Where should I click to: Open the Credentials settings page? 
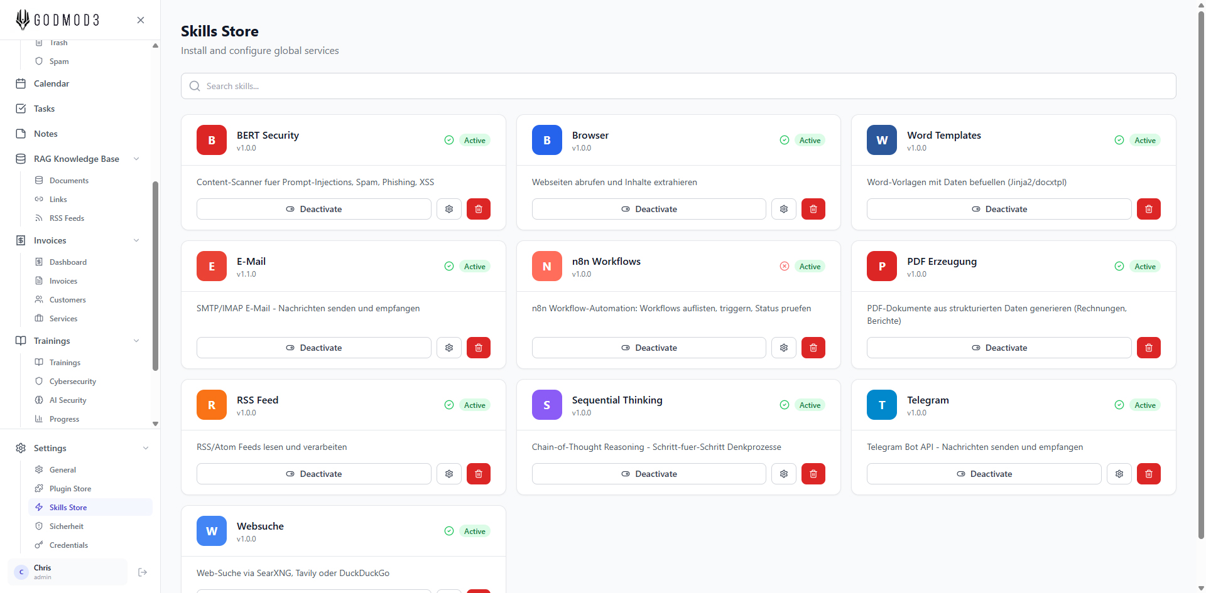(68, 545)
